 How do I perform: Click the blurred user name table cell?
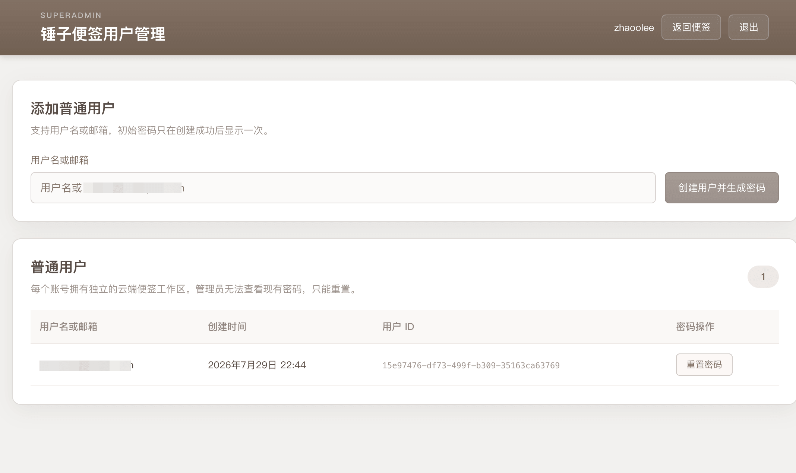pyautogui.click(x=86, y=365)
